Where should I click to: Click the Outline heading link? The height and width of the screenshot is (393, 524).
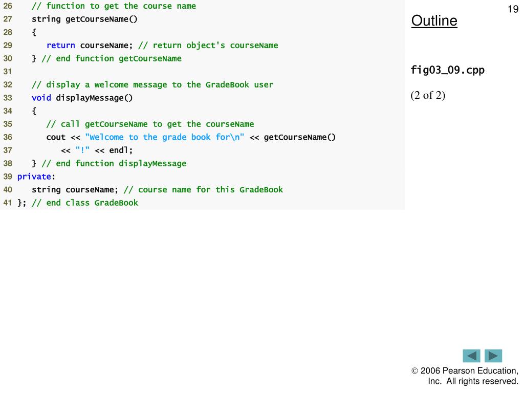434,20
